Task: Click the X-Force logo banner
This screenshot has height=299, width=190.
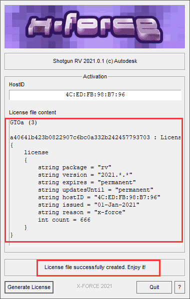Action: pyautogui.click(x=95, y=26)
